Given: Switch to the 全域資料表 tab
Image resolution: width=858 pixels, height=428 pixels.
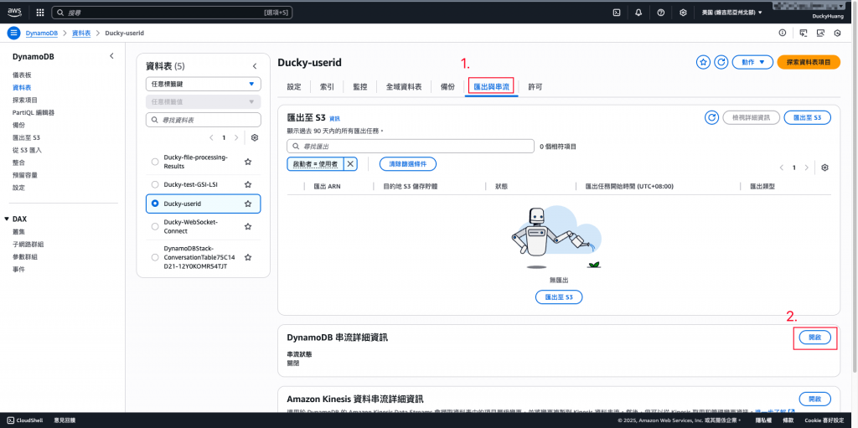Looking at the screenshot, I should (x=404, y=87).
